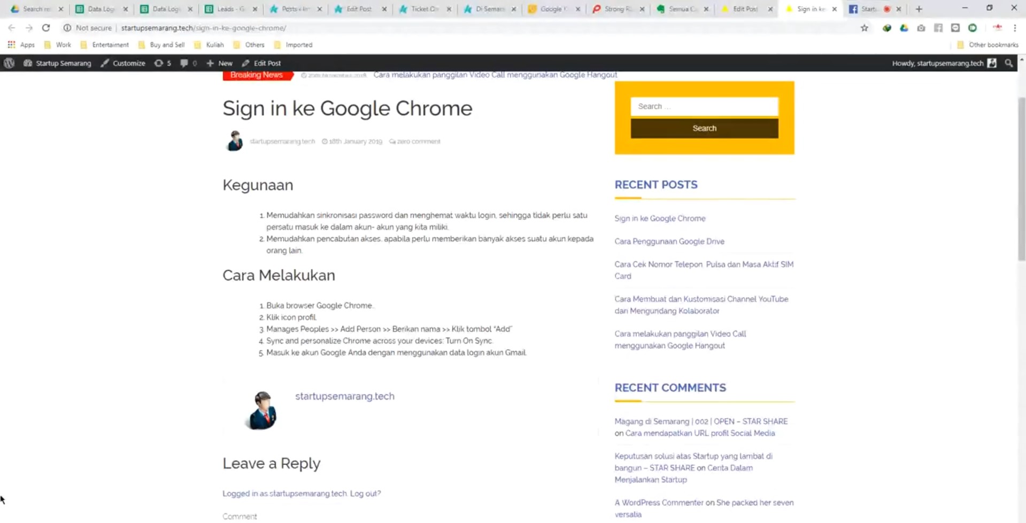Click the address bar URL
The image size is (1026, 523).
pos(203,28)
